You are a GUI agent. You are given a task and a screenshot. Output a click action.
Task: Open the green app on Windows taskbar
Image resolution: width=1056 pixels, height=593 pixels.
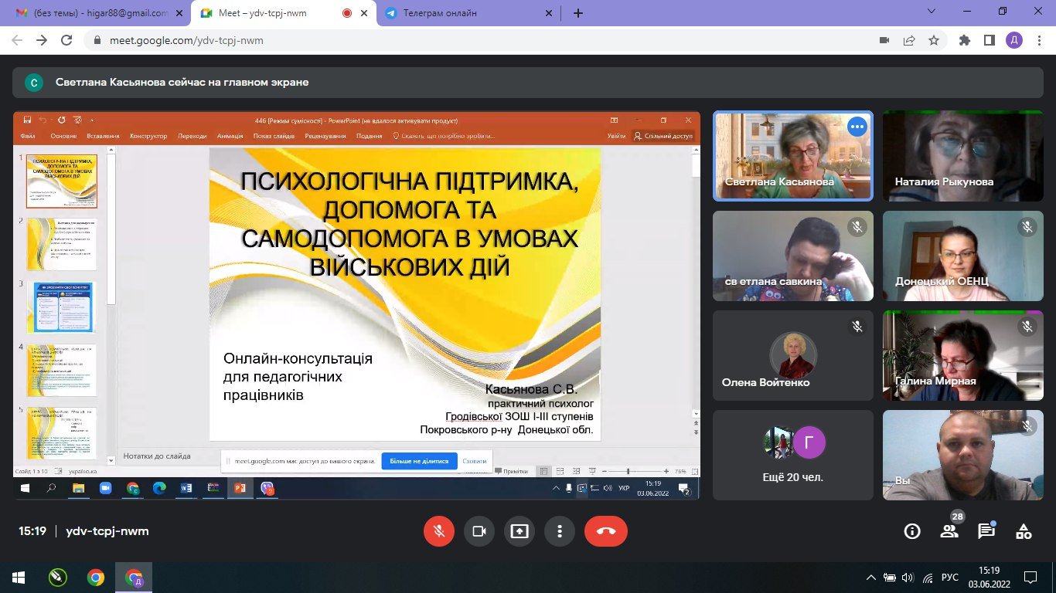click(x=57, y=577)
